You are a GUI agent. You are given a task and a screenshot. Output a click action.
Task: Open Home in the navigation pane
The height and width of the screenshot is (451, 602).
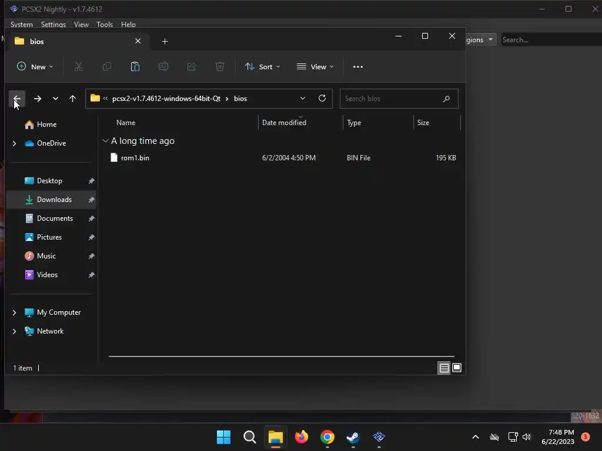click(46, 124)
